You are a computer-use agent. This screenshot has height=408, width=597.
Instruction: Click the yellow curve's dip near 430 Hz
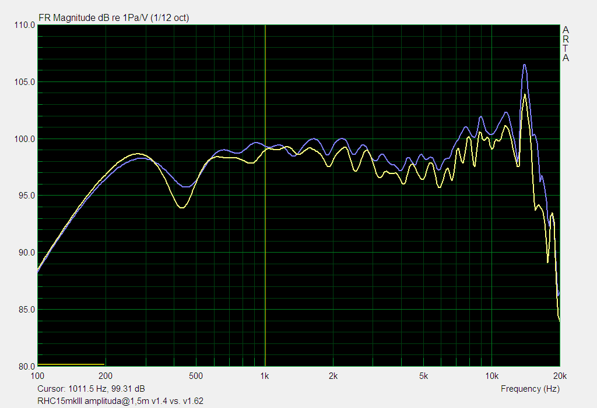[x=182, y=207]
